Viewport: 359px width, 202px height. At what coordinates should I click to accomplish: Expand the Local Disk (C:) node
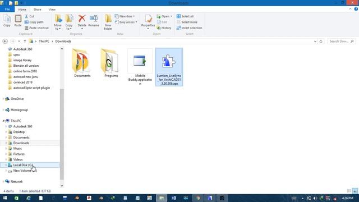(x=6, y=165)
